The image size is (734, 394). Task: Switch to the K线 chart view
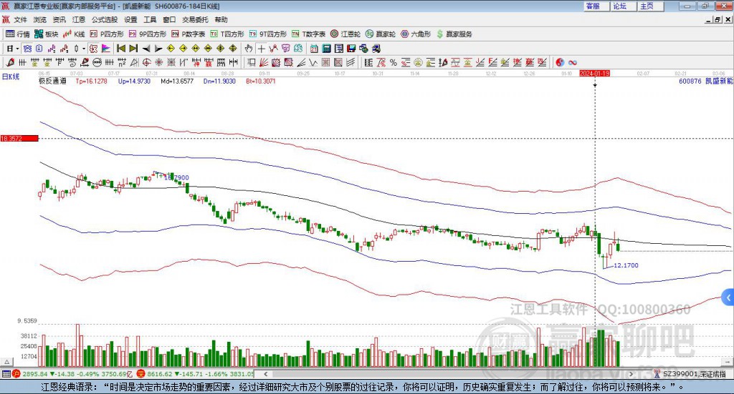(75, 34)
